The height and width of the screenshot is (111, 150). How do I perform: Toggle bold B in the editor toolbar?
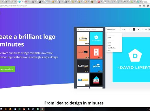139,30
